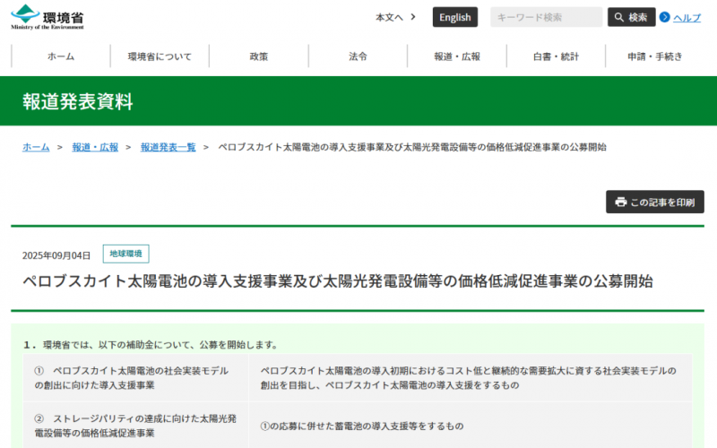This screenshot has width=717, height=448.
Task: Click the 地球環境 category tag
Action: [125, 254]
